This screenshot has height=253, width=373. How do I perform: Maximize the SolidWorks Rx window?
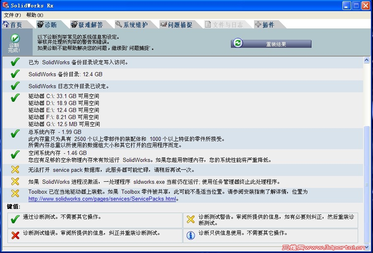pyautogui.click(x=356, y=5)
